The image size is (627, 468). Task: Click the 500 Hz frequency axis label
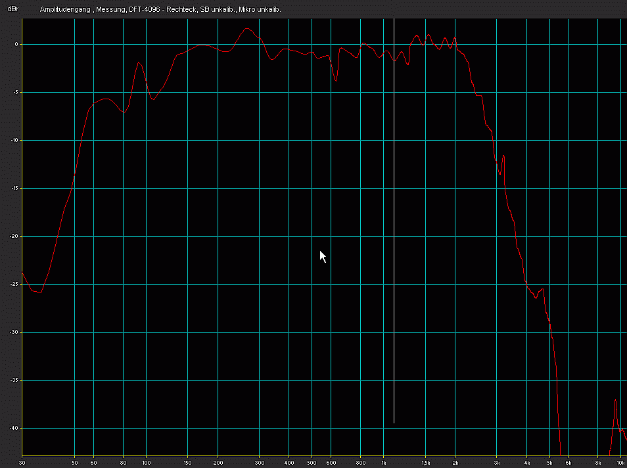tap(313, 462)
